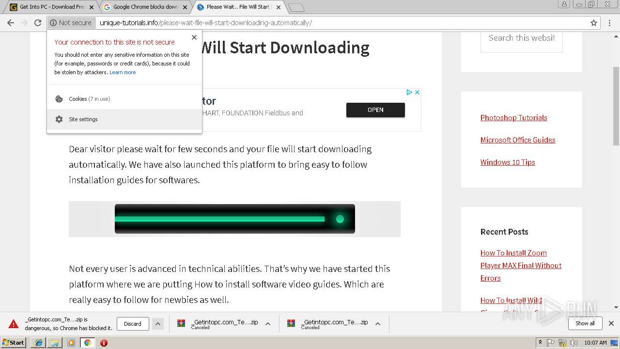Expand first canceled download options
The width and height of the screenshot is (620, 349).
(268, 324)
